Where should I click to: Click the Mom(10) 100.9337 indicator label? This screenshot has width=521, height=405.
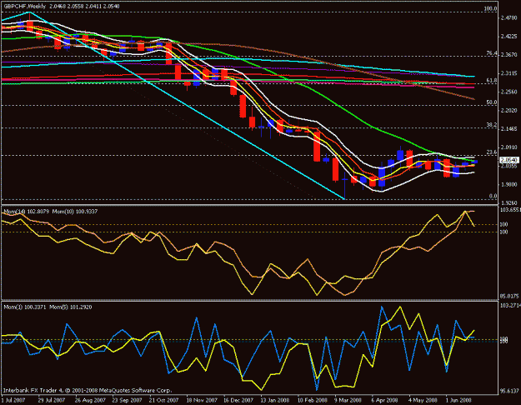(75, 212)
